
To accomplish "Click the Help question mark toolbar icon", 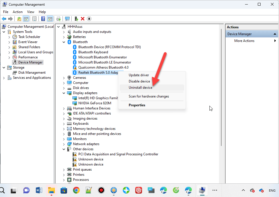I will (x=43, y=19).
